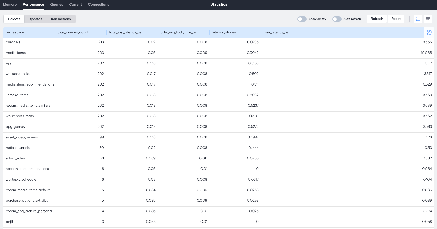Image resolution: width=437 pixels, height=229 pixels.
Task: Select the Current tab
Action: point(75,5)
